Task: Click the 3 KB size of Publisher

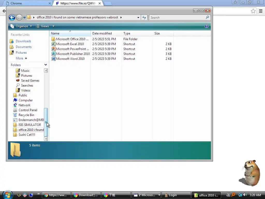Action: click(168, 54)
